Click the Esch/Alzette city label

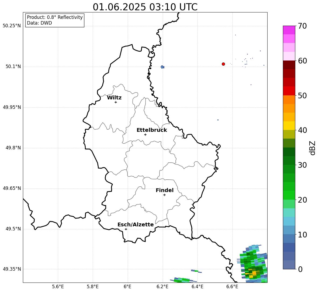coord(136,224)
